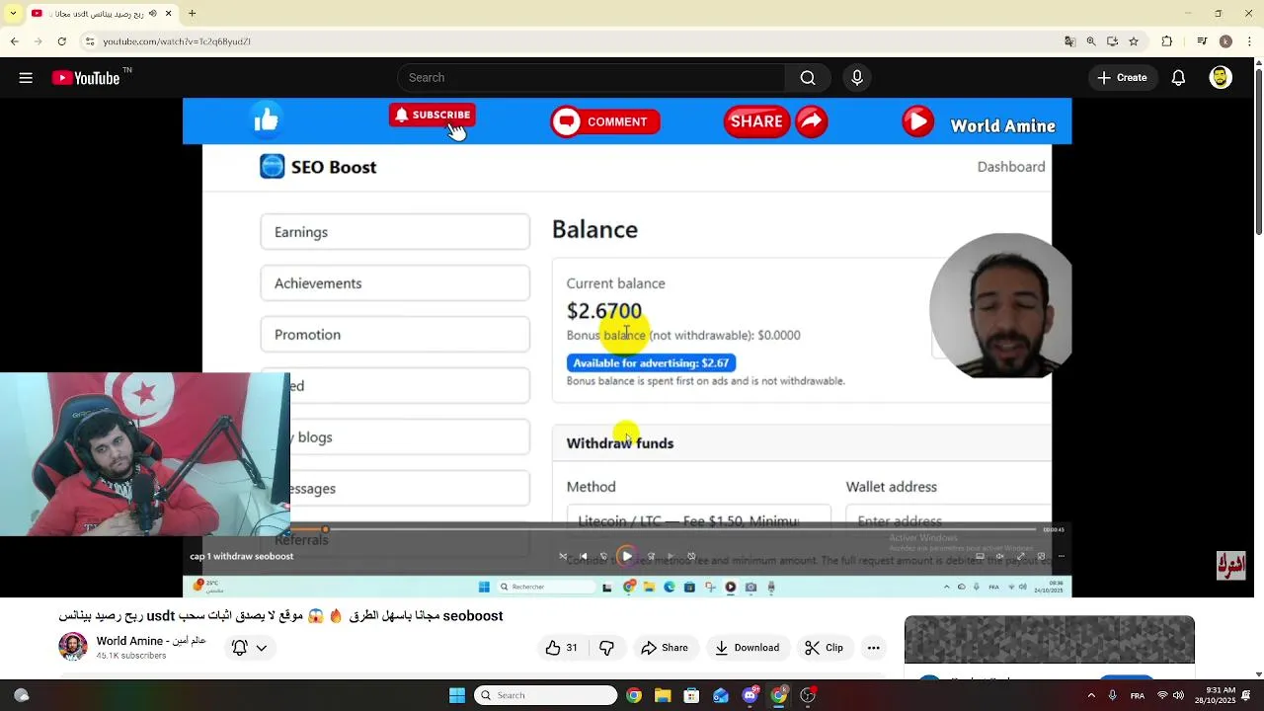The width and height of the screenshot is (1264, 711).
Task: Open the YouTube notifications bell
Action: [1178, 78]
